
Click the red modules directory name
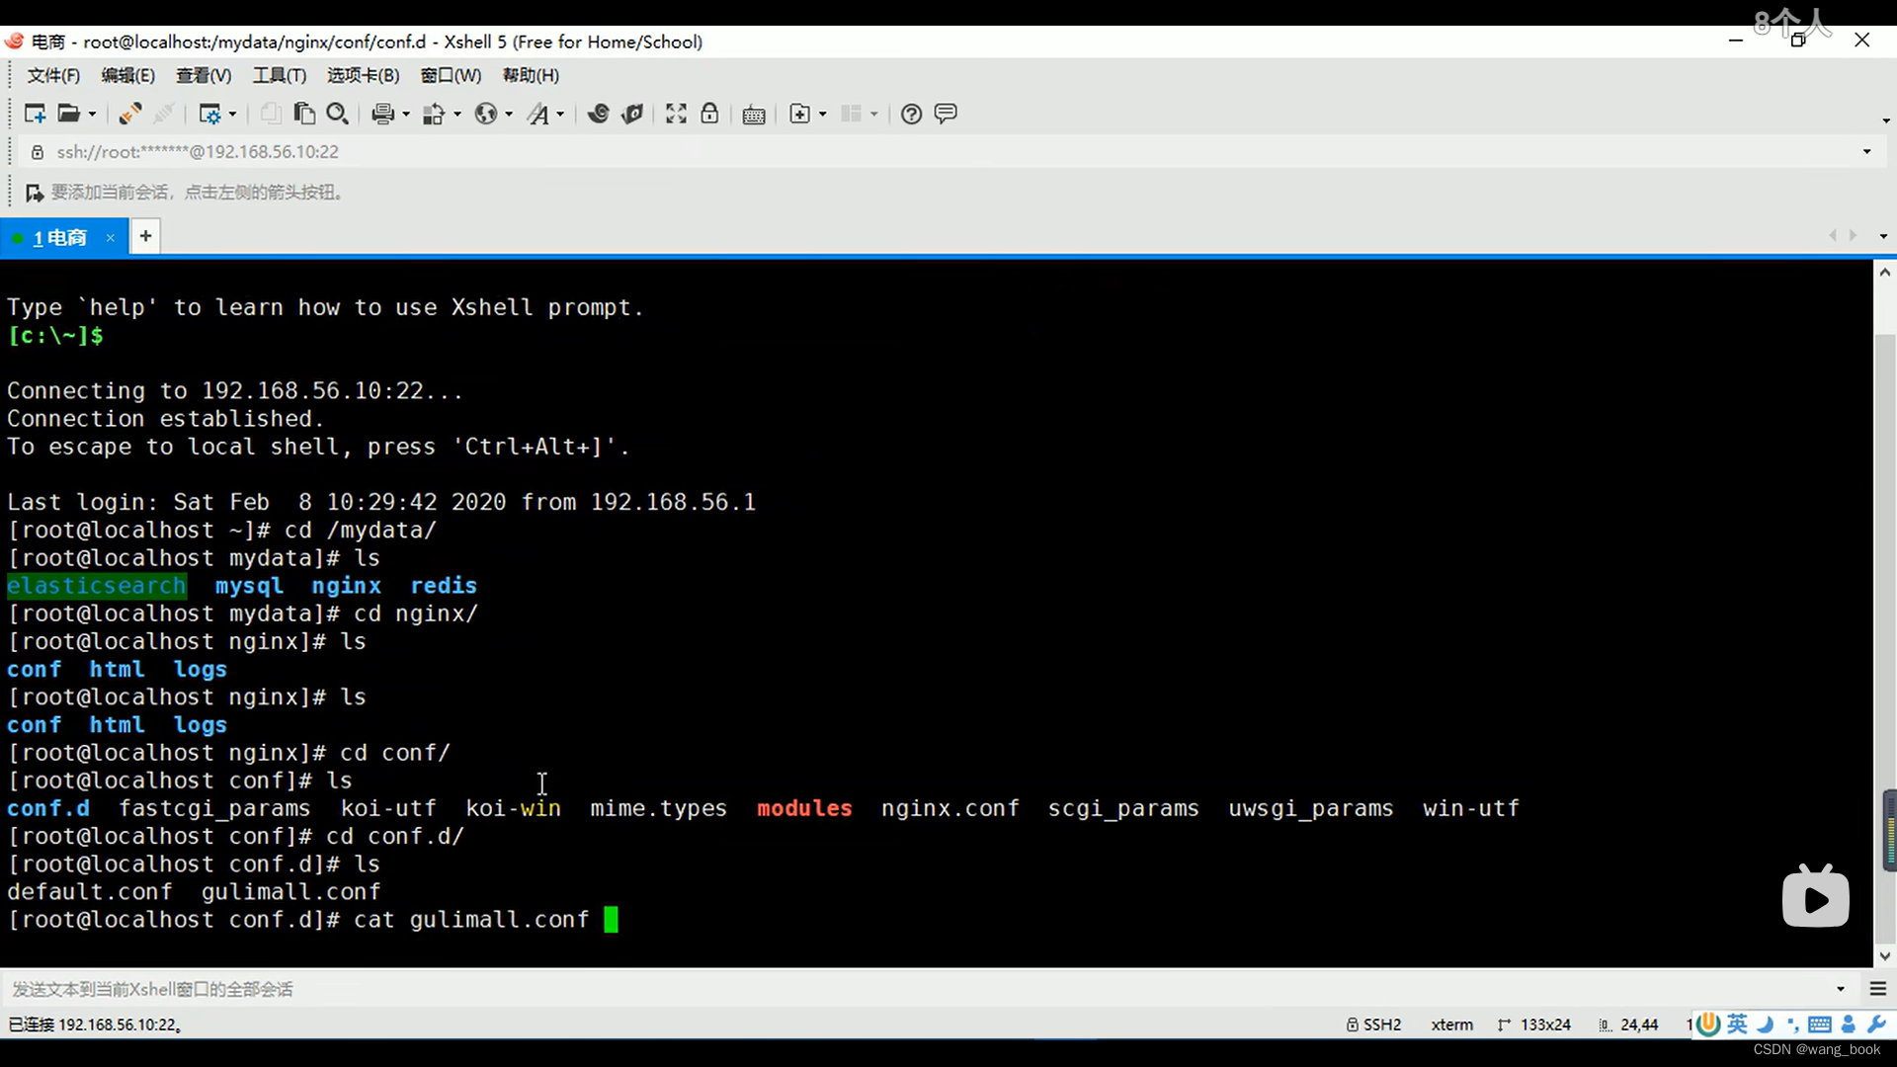(x=804, y=808)
